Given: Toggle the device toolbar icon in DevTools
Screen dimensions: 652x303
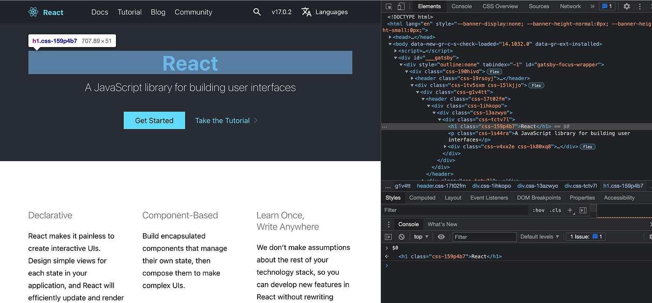Looking at the screenshot, I should (401, 7).
